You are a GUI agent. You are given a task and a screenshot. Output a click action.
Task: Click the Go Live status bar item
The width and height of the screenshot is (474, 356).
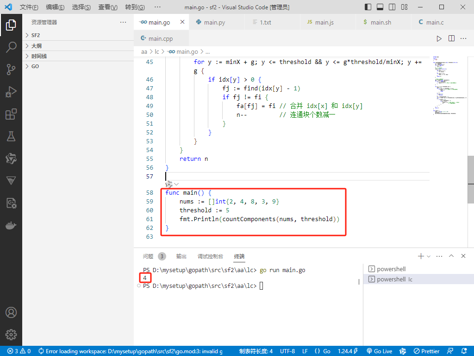pyautogui.click(x=380, y=351)
